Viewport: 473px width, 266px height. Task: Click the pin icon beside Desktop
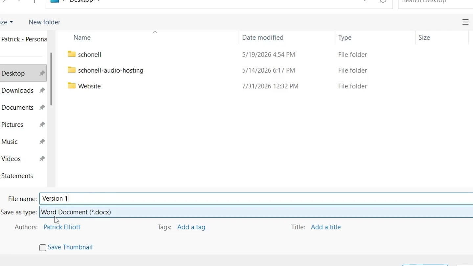42,73
